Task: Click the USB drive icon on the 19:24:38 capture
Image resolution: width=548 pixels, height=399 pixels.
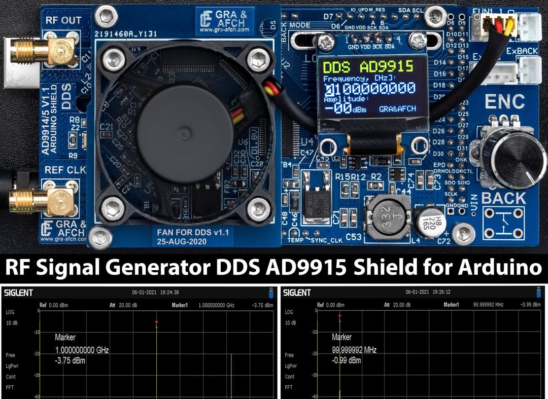Action: coord(271,293)
